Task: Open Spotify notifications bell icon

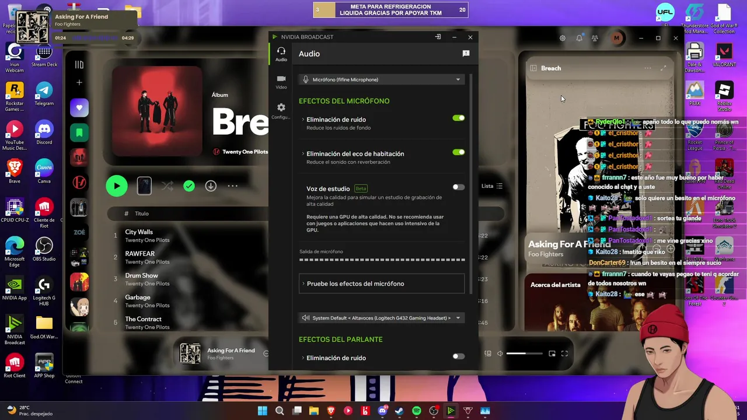Action: pos(579,38)
